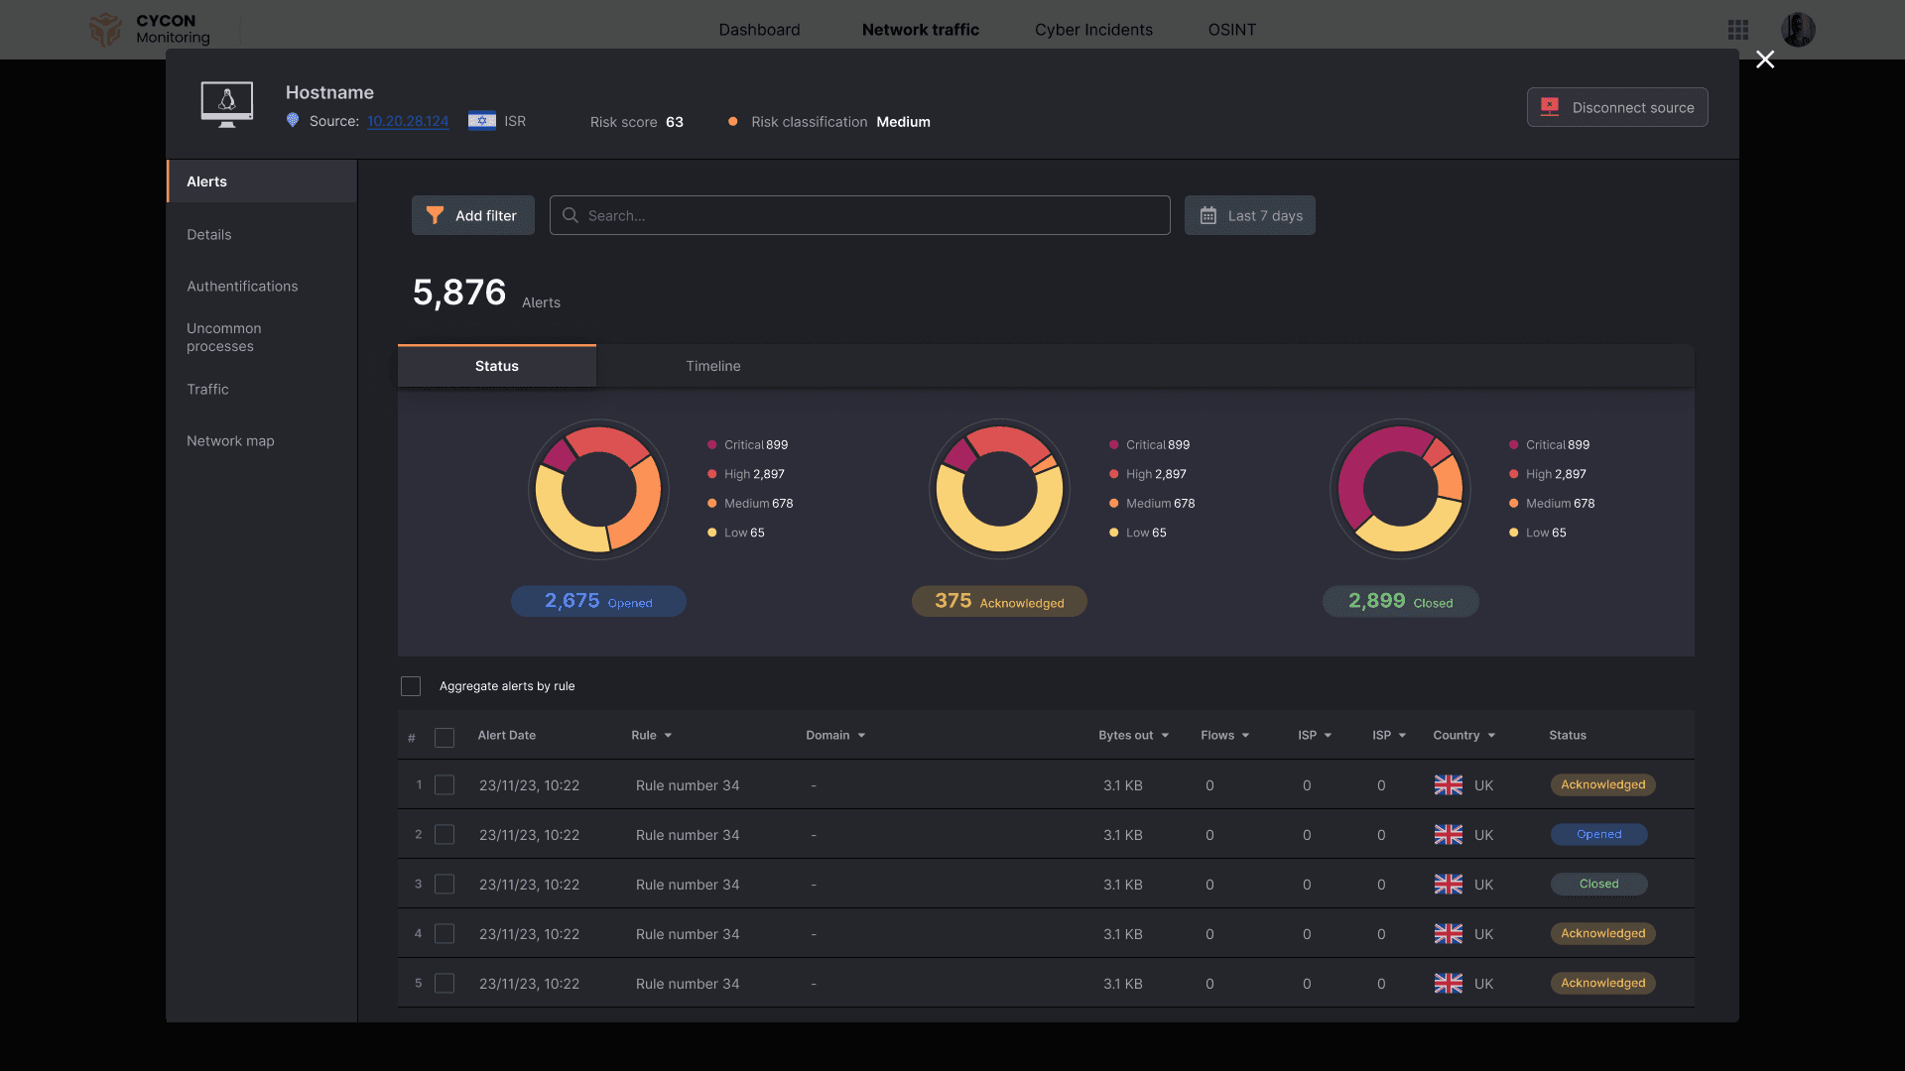Click the search magnifier icon
This screenshot has width=1905, height=1071.
coord(571,215)
